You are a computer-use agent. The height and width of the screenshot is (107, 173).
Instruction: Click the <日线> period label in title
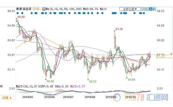(36, 9)
